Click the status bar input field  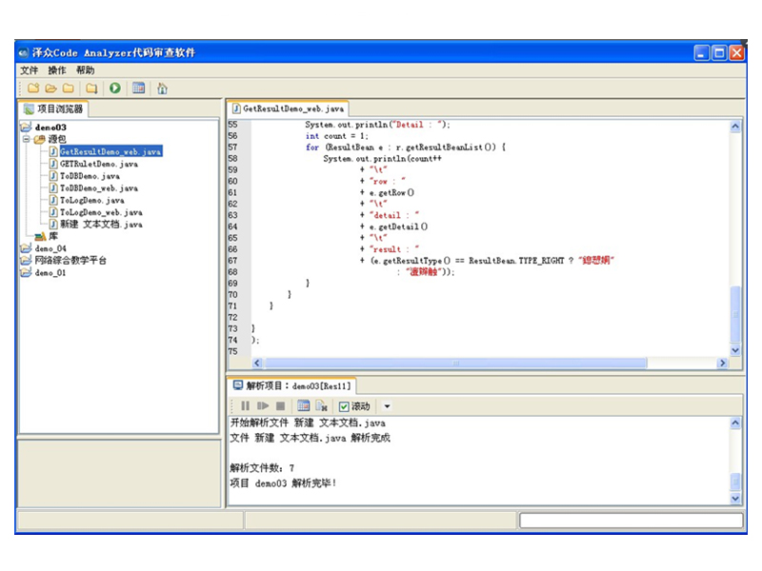point(630,521)
